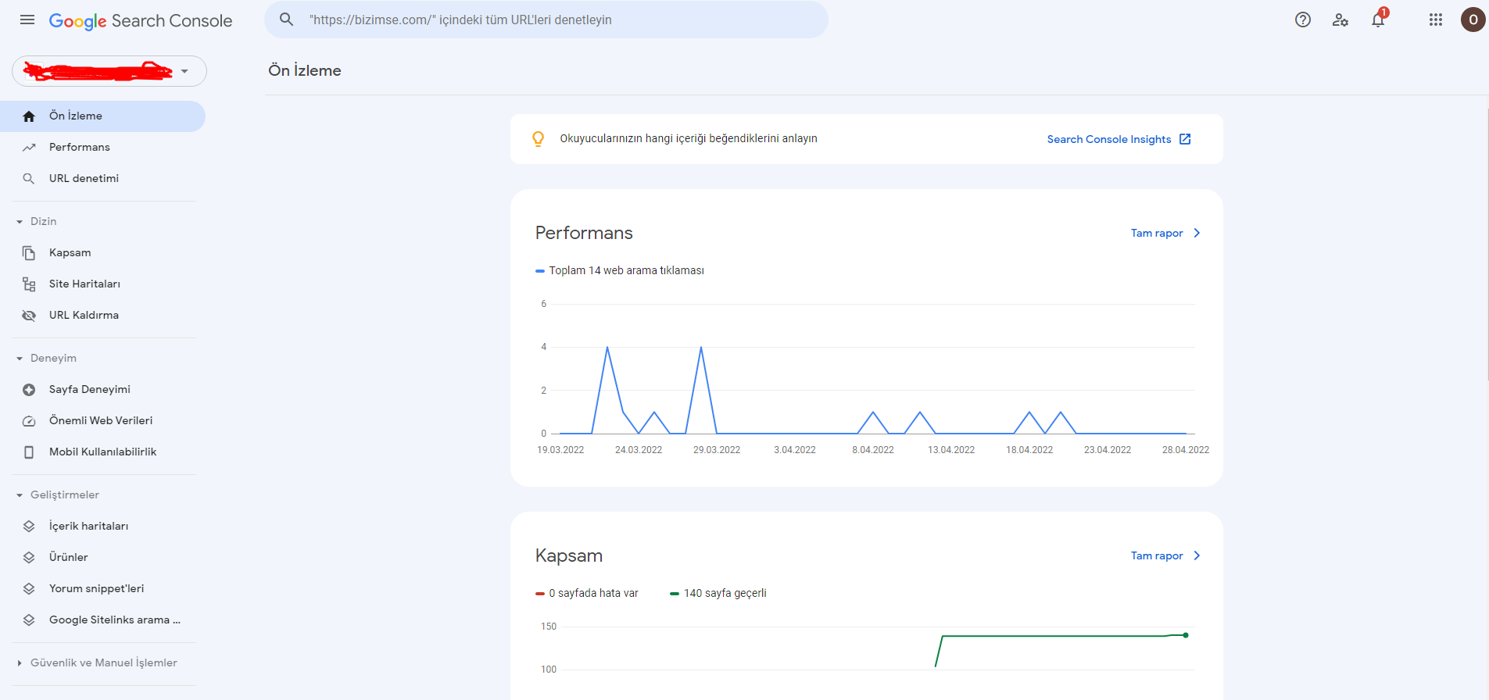Viewport: 1489px width, 700px height.
Task: Click the hidden-eye icon beside URL Kaldırma
Action: tap(29, 316)
